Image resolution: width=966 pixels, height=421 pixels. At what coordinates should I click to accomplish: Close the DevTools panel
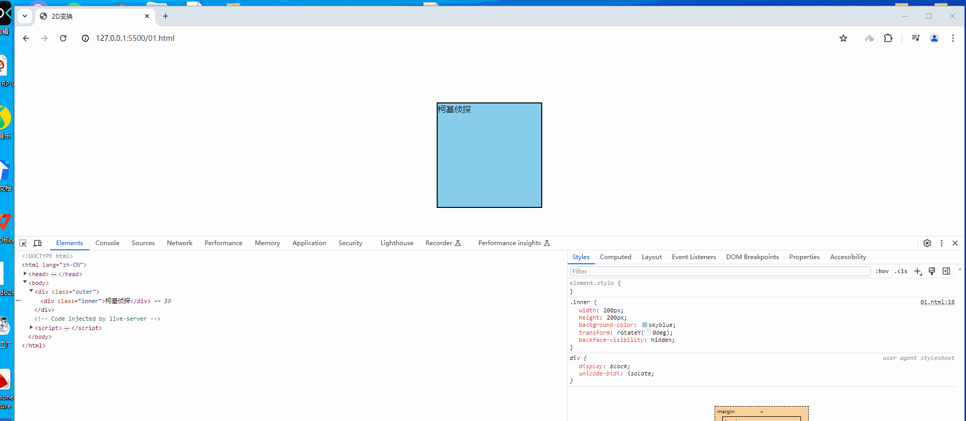955,243
